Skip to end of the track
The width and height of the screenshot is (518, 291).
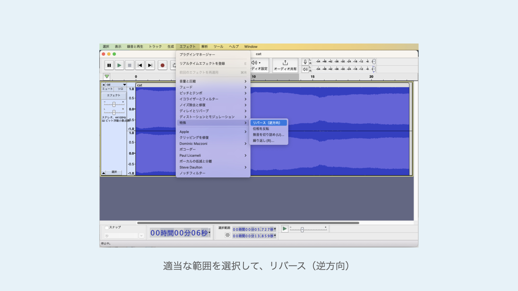(150, 65)
